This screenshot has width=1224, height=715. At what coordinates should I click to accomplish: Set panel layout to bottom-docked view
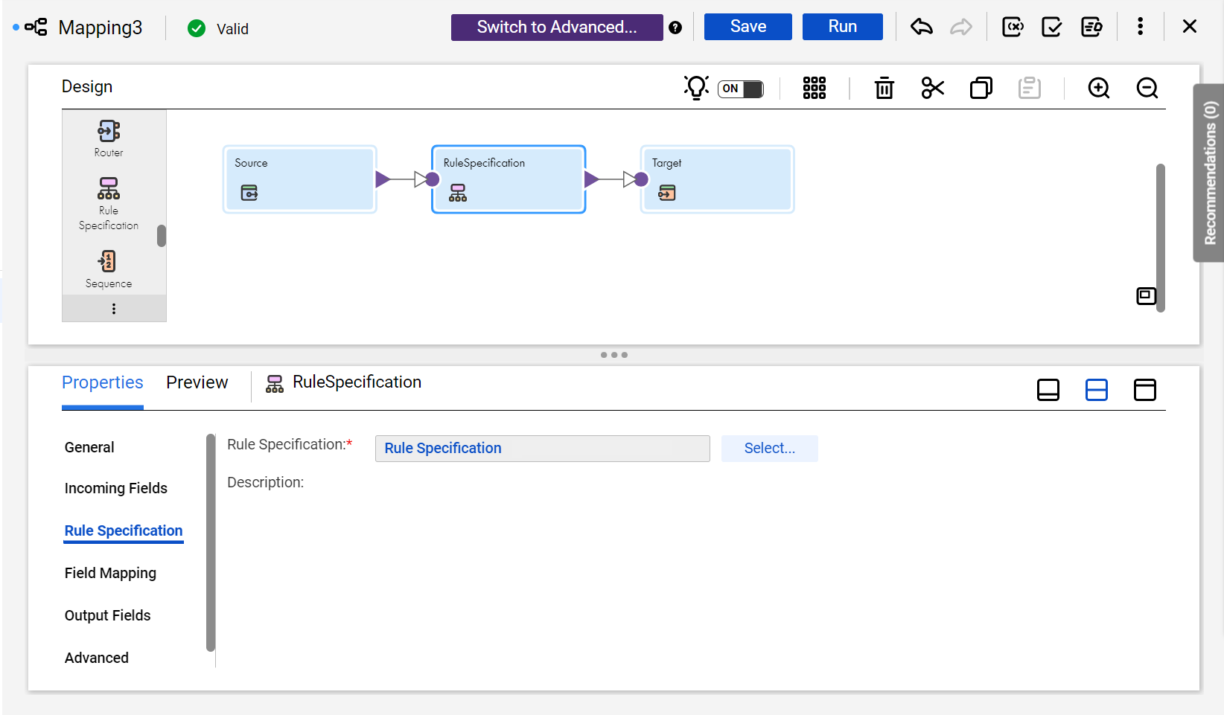point(1048,390)
